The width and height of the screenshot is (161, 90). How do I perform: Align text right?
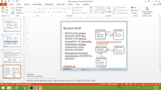[x=59, y=12]
